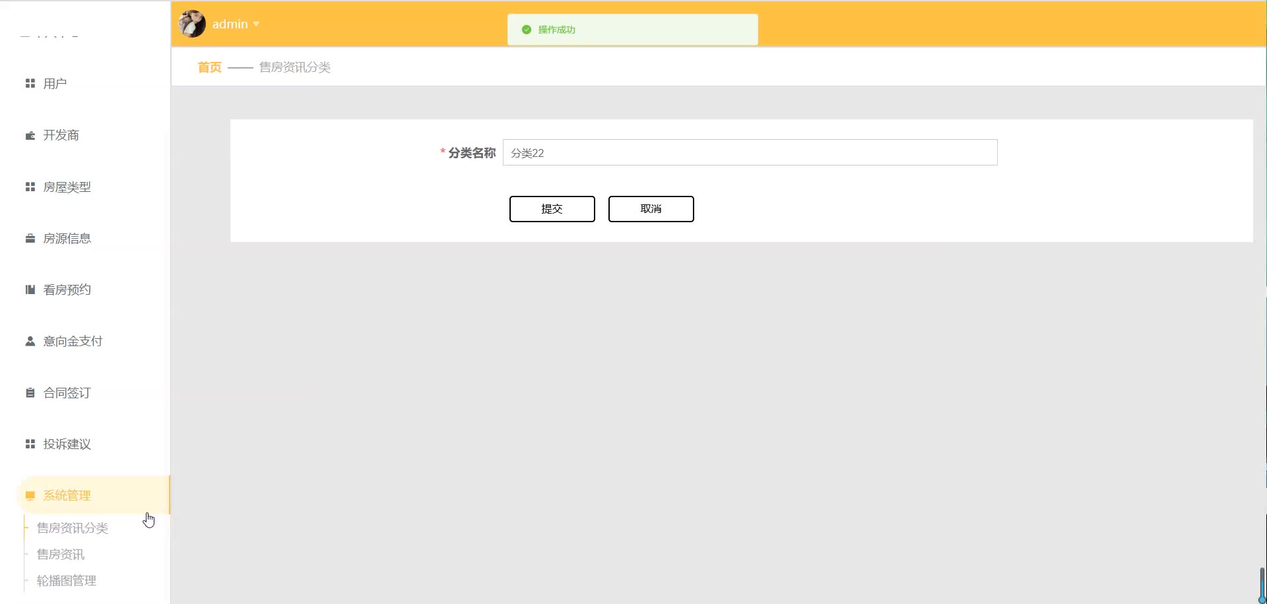Image resolution: width=1267 pixels, height=604 pixels.
Task: Select 售房资讯 submenu item
Action: [61, 555]
